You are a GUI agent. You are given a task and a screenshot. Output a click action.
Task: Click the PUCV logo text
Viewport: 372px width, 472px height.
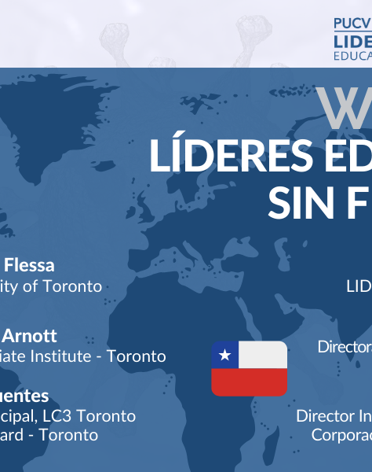(353, 24)
